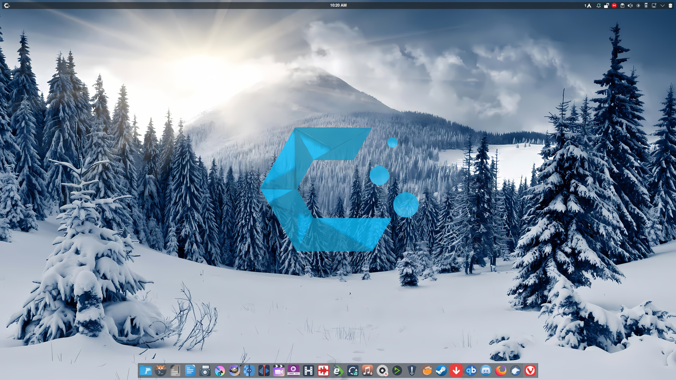Launch the terminal with cat icon
Viewport: 676px width, 380px height.
click(x=161, y=370)
